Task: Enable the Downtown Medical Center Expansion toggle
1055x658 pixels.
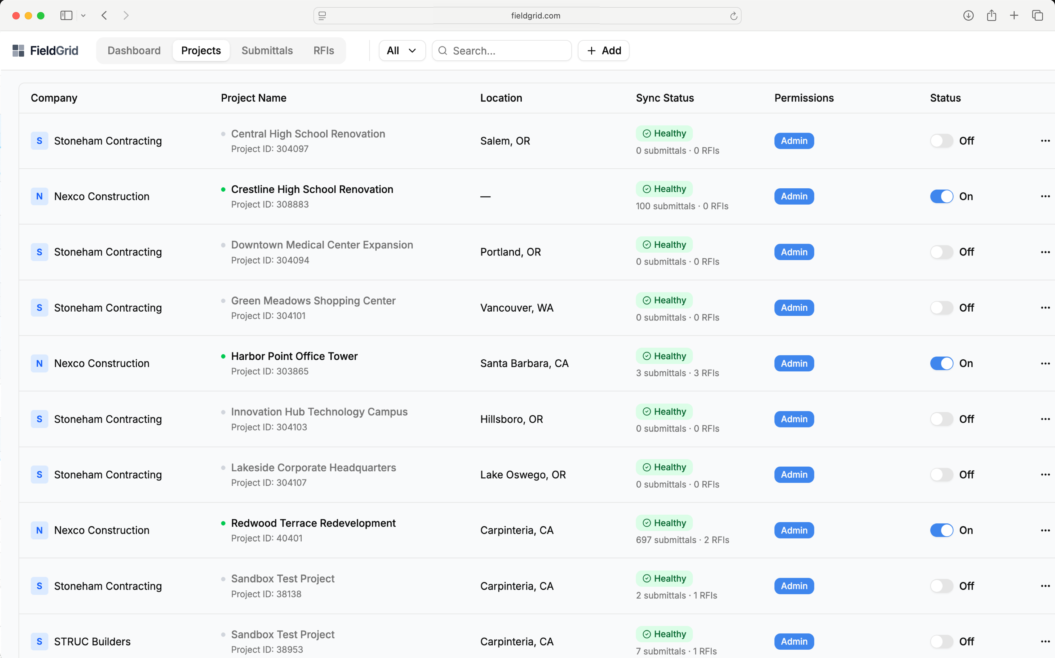Action: click(x=941, y=252)
